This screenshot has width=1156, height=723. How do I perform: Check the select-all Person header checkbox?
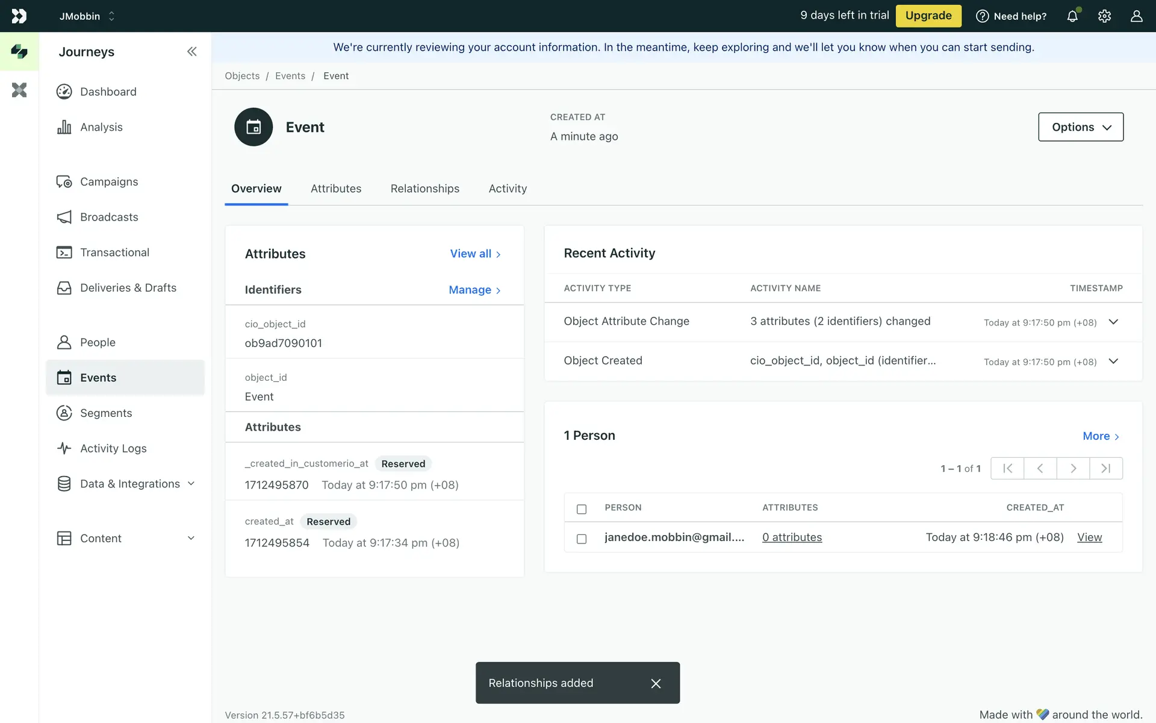(581, 509)
